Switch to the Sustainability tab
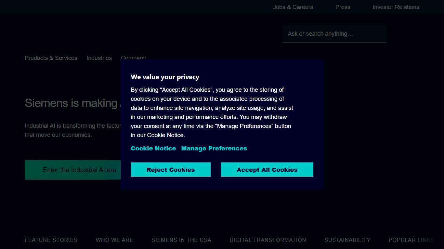The image size is (444, 249). (347, 240)
